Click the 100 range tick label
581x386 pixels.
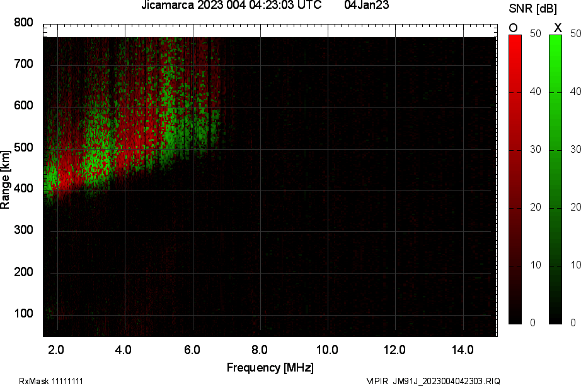(x=23, y=314)
